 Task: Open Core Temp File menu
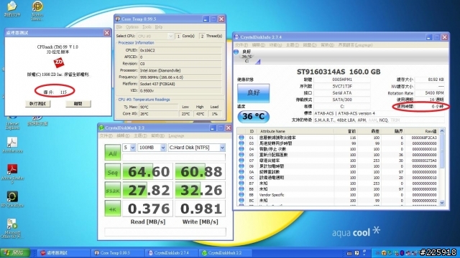(x=119, y=27)
